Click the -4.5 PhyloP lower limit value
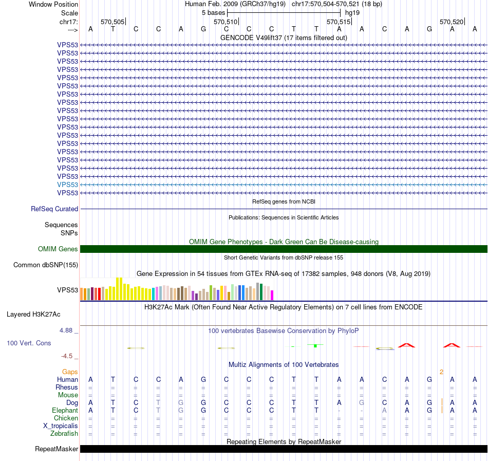Image resolution: width=488 pixels, height=461 pixels. coord(67,356)
